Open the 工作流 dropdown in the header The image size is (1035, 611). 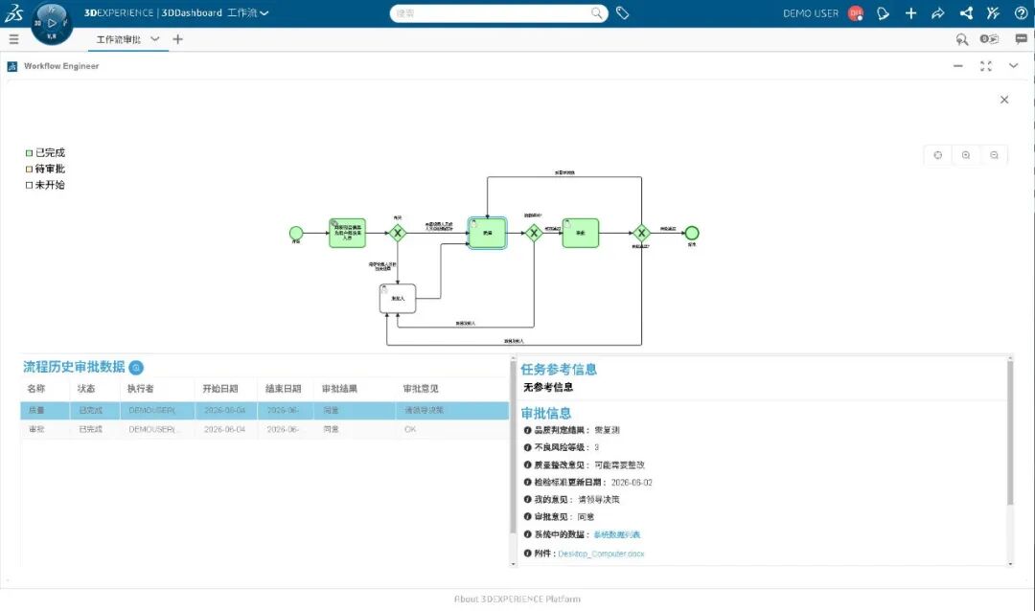pyautogui.click(x=248, y=13)
